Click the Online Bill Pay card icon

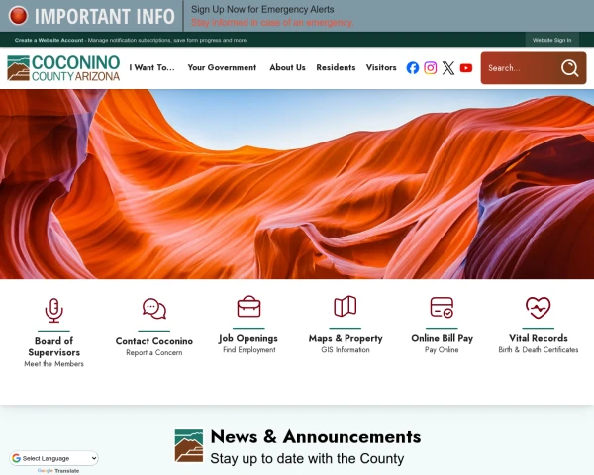(442, 307)
